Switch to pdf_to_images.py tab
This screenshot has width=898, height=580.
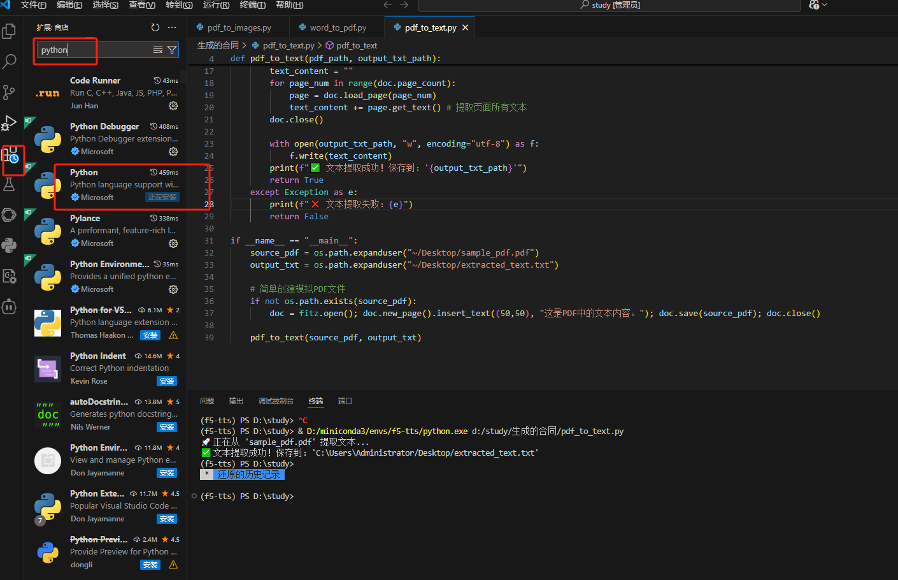click(x=239, y=27)
